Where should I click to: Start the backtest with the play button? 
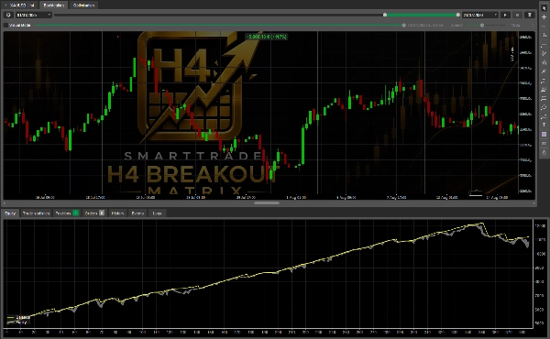pos(505,15)
